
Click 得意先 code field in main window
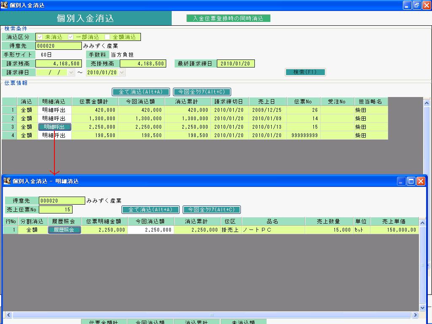59,46
